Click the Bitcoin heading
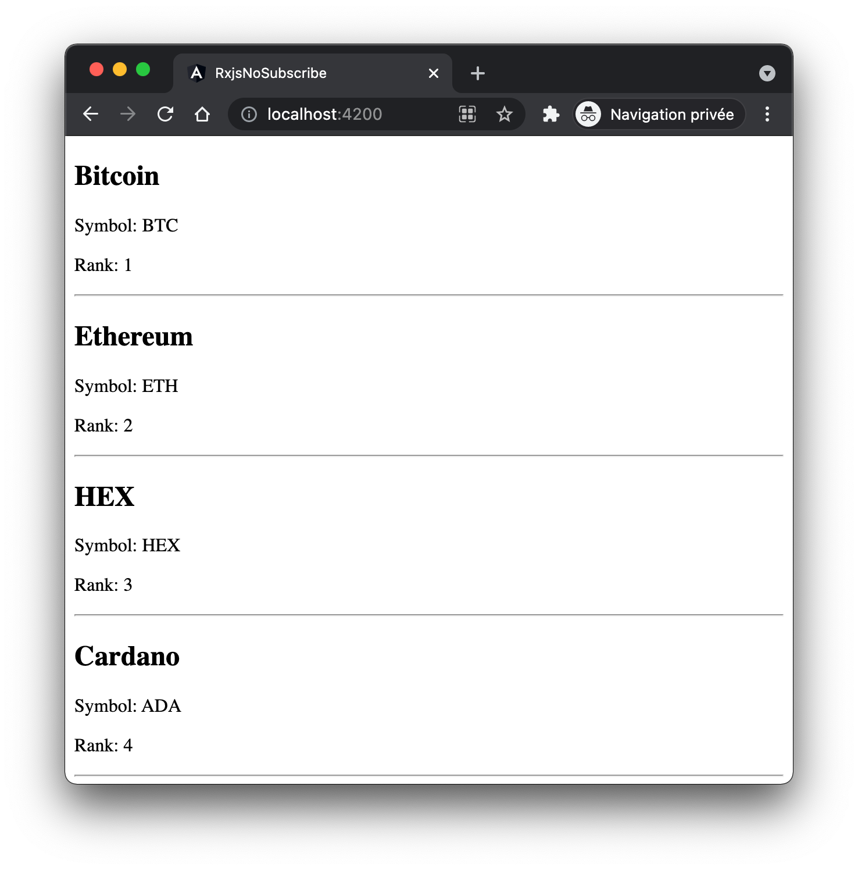Image resolution: width=858 pixels, height=870 pixels. [x=117, y=176]
